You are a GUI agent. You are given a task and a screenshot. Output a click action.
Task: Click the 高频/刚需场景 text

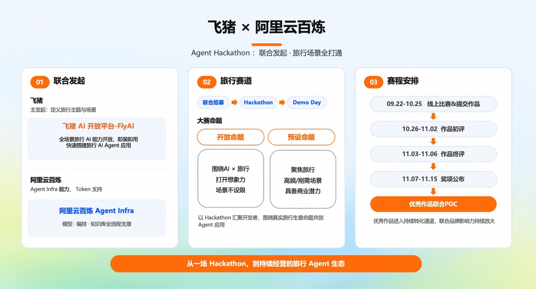[x=303, y=180]
